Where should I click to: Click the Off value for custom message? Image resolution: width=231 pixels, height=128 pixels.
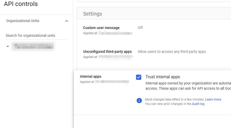140,28
